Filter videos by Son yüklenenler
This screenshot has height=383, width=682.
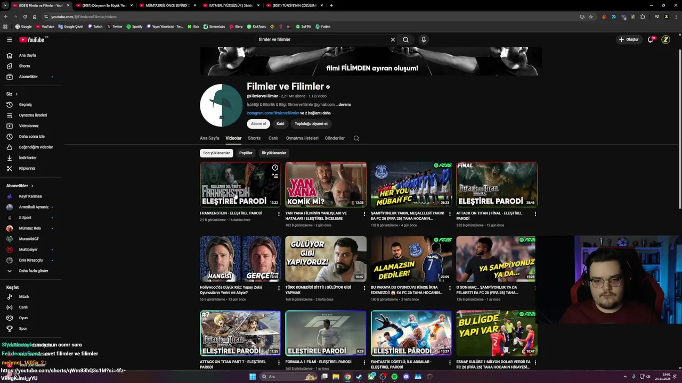[216, 153]
